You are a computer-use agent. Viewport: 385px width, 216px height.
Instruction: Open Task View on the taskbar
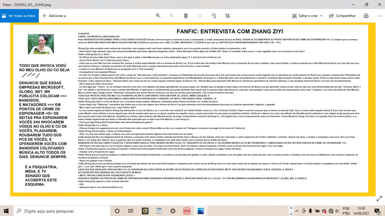131,211
